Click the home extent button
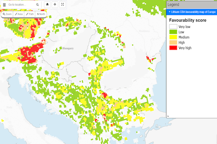 coord(47,5)
